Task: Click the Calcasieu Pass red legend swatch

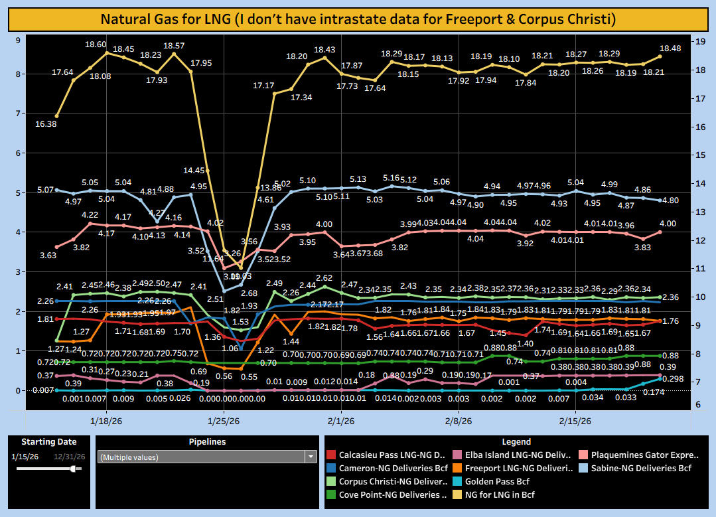Action: coord(330,455)
